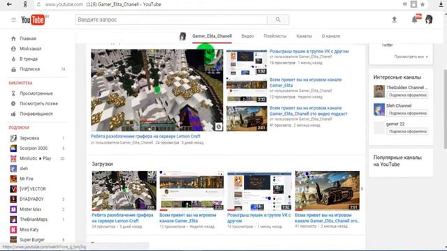This screenshot has height=251, width=447.
Task: Open TheGolden Channel name link
Action: [x=406, y=88]
